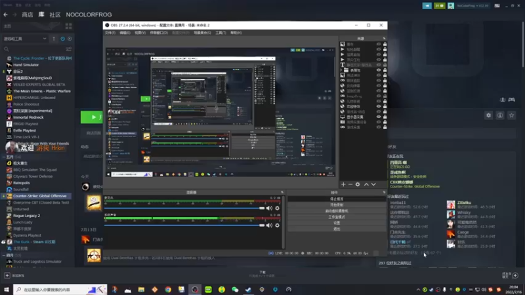Mute the 系统声音 channel speaker icon
This screenshot has height=295, width=525.
pyautogui.click(x=269, y=225)
